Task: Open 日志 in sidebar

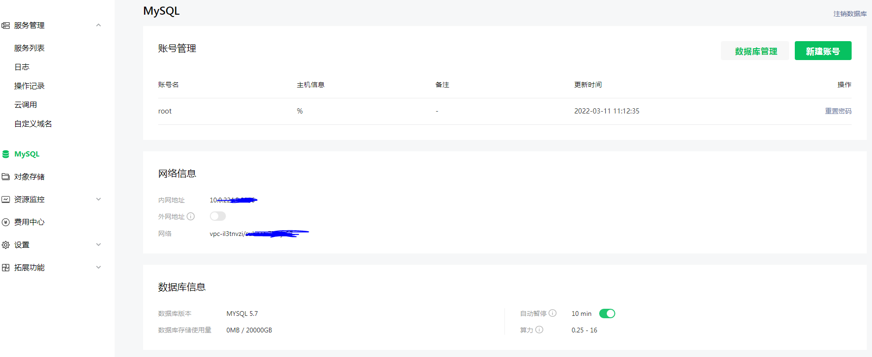Action: [22, 67]
